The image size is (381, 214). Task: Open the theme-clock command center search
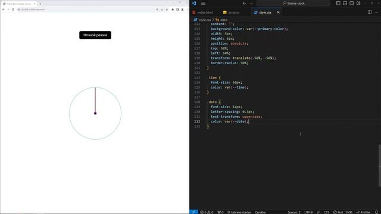(x=293, y=3)
